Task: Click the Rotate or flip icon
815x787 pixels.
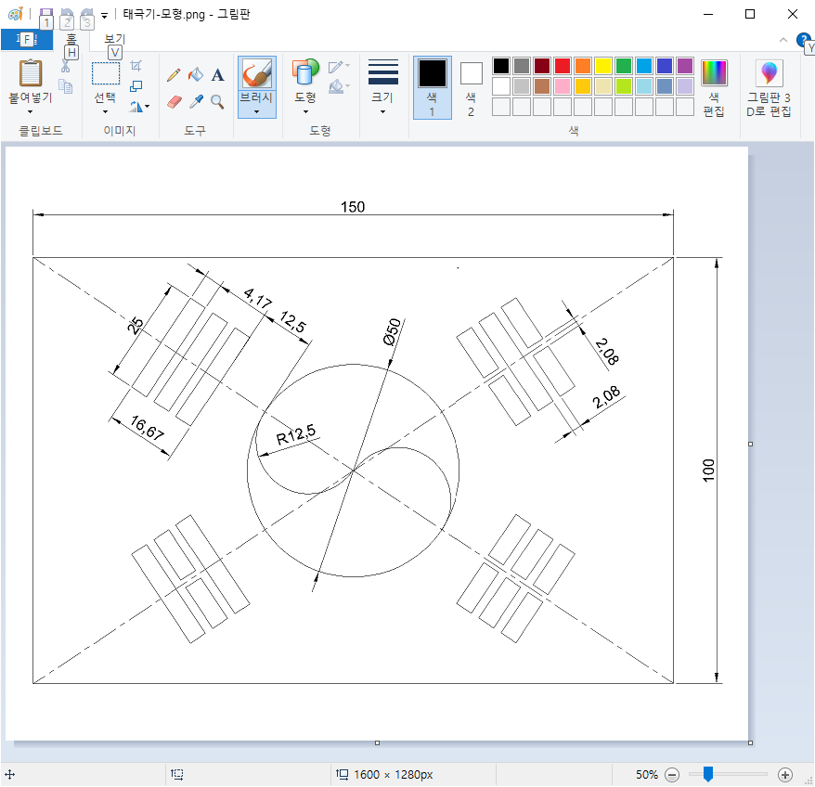Action: pos(136,107)
